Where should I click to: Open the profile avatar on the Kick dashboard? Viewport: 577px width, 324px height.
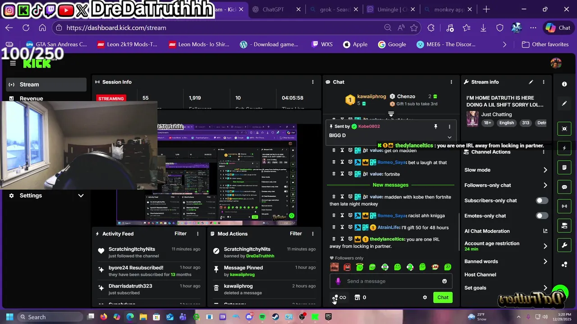click(556, 63)
